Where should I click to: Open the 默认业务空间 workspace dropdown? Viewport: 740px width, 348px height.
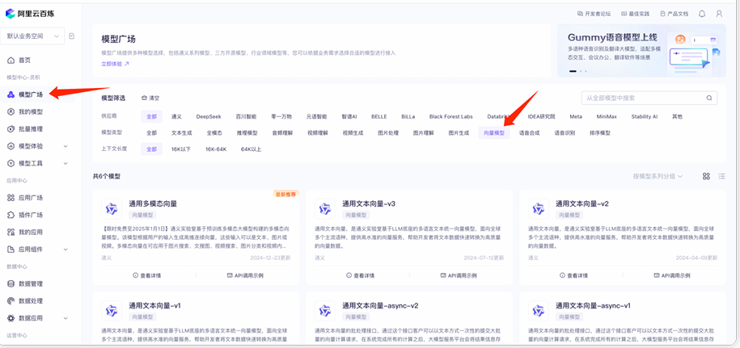tap(32, 36)
